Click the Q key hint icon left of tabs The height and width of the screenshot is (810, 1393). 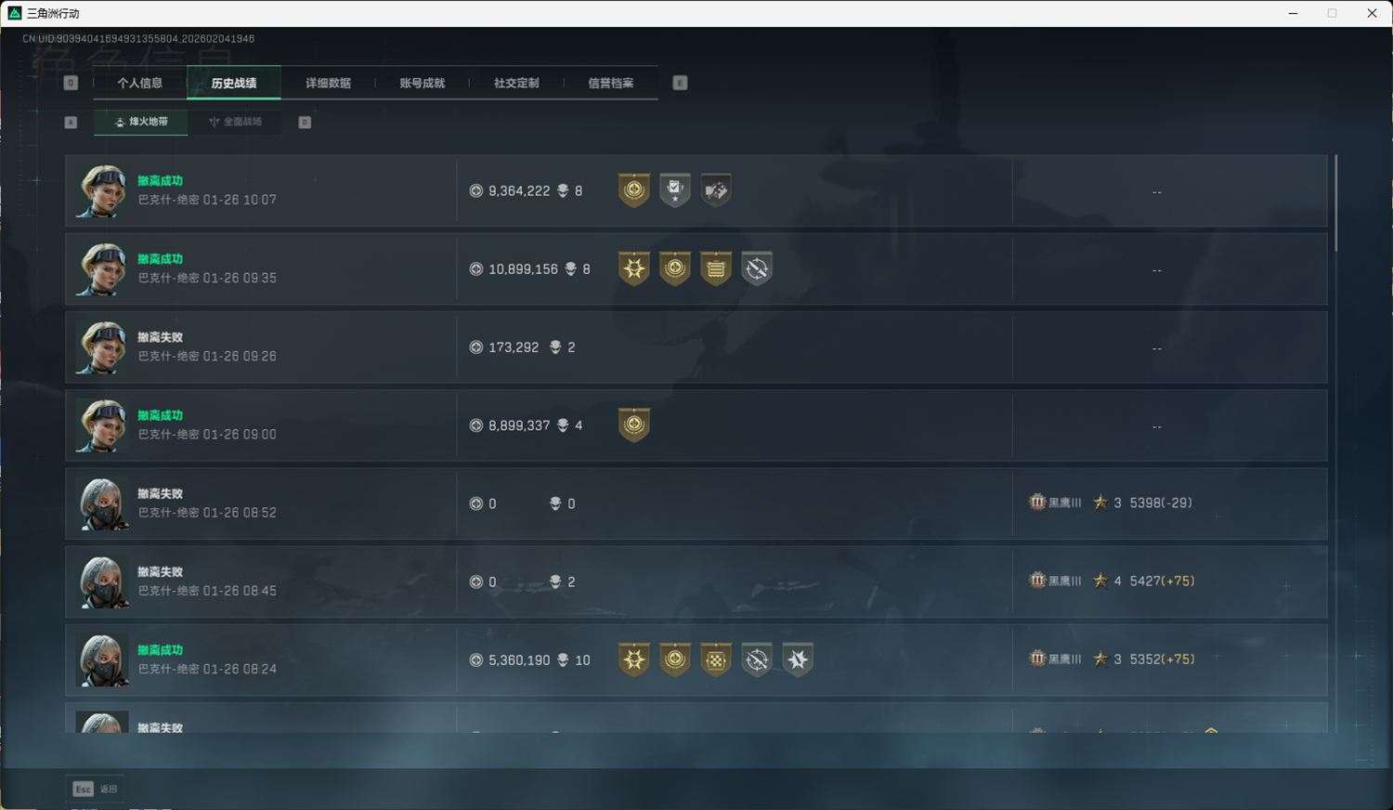click(x=71, y=83)
